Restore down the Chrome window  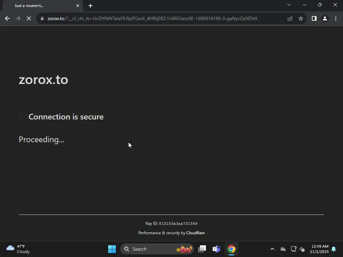point(320,5)
